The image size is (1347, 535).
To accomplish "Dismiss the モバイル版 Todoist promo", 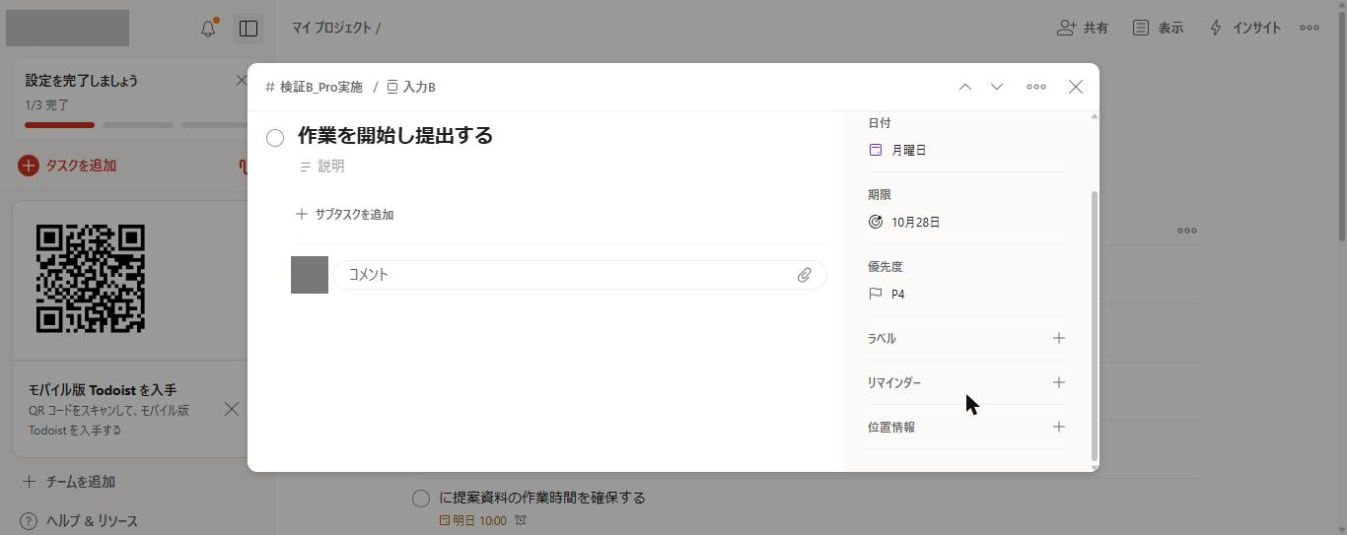I will click(232, 409).
